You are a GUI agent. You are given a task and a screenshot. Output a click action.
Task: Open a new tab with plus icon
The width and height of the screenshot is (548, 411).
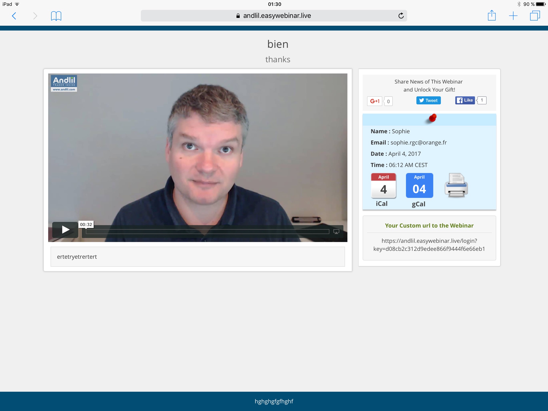coord(513,16)
